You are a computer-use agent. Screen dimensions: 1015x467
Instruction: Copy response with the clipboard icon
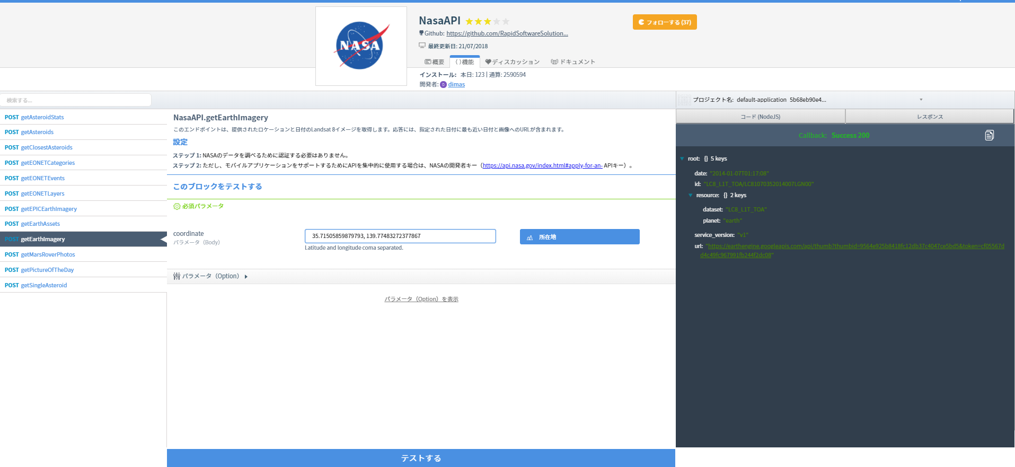coord(989,135)
